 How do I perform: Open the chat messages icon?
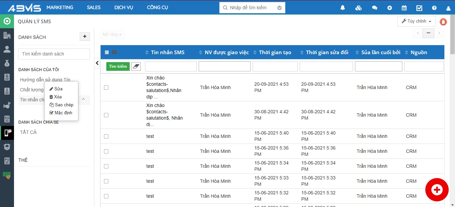pos(374,8)
